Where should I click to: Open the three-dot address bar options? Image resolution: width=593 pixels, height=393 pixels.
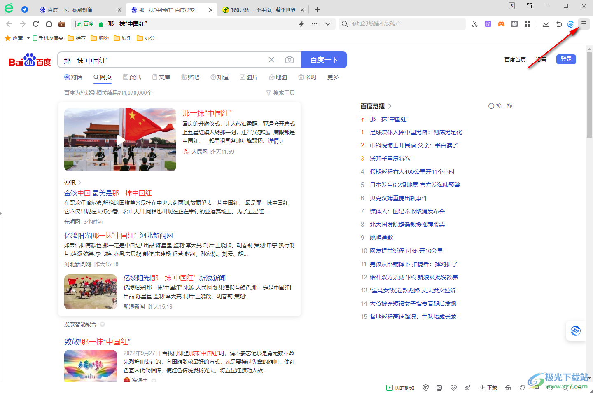(314, 24)
